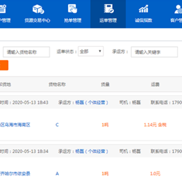This screenshot has width=182, height=182.
Task: Click the 齐齐哈尔市依安县 address link
Action: point(15,173)
